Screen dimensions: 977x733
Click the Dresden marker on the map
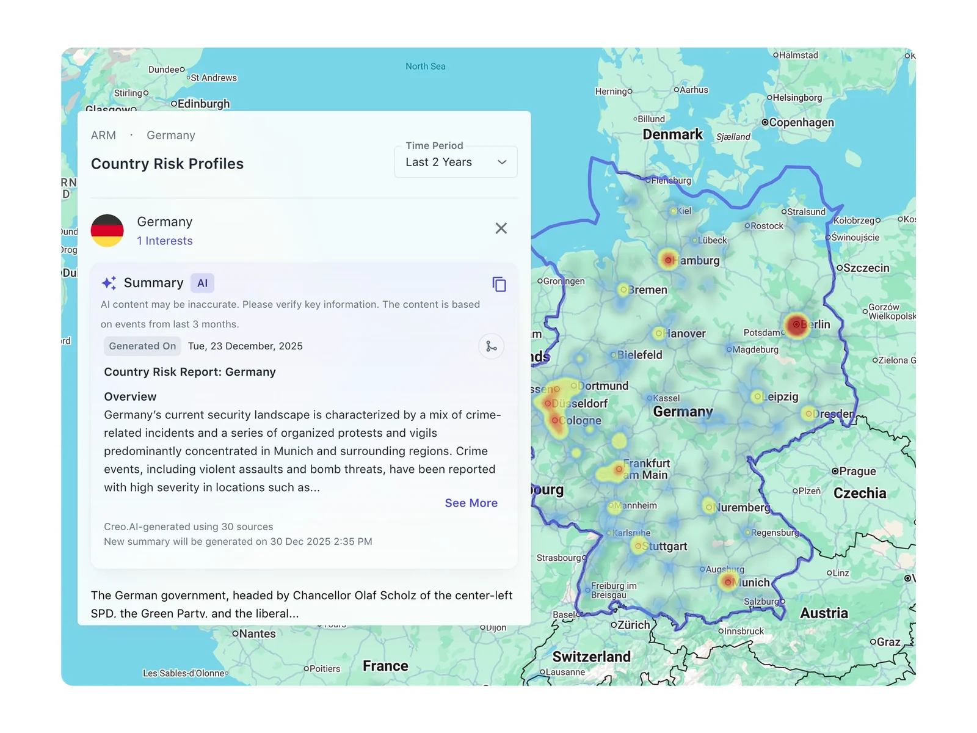coord(808,414)
